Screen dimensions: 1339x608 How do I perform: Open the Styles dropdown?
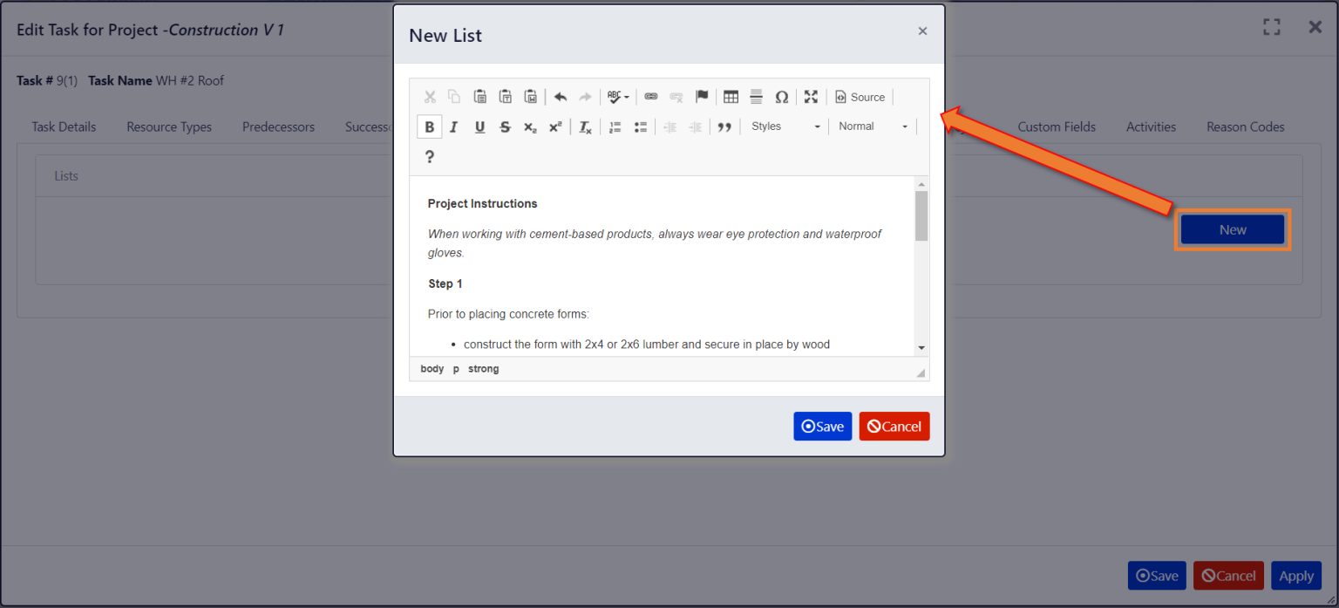click(785, 126)
